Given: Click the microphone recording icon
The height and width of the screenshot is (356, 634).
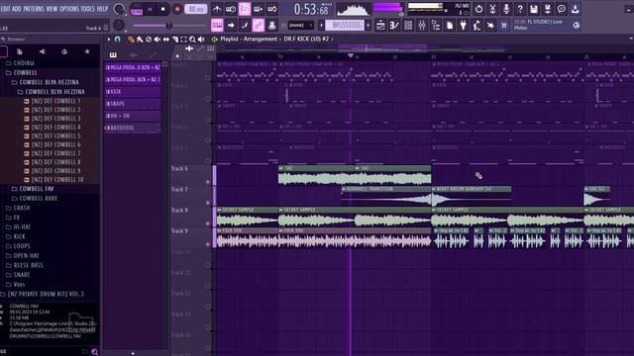Looking at the screenshot, I should pos(506,9).
